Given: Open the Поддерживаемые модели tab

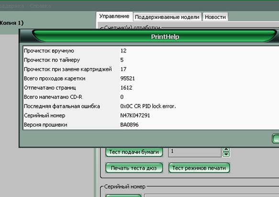Looking at the screenshot, I should coord(167,17).
